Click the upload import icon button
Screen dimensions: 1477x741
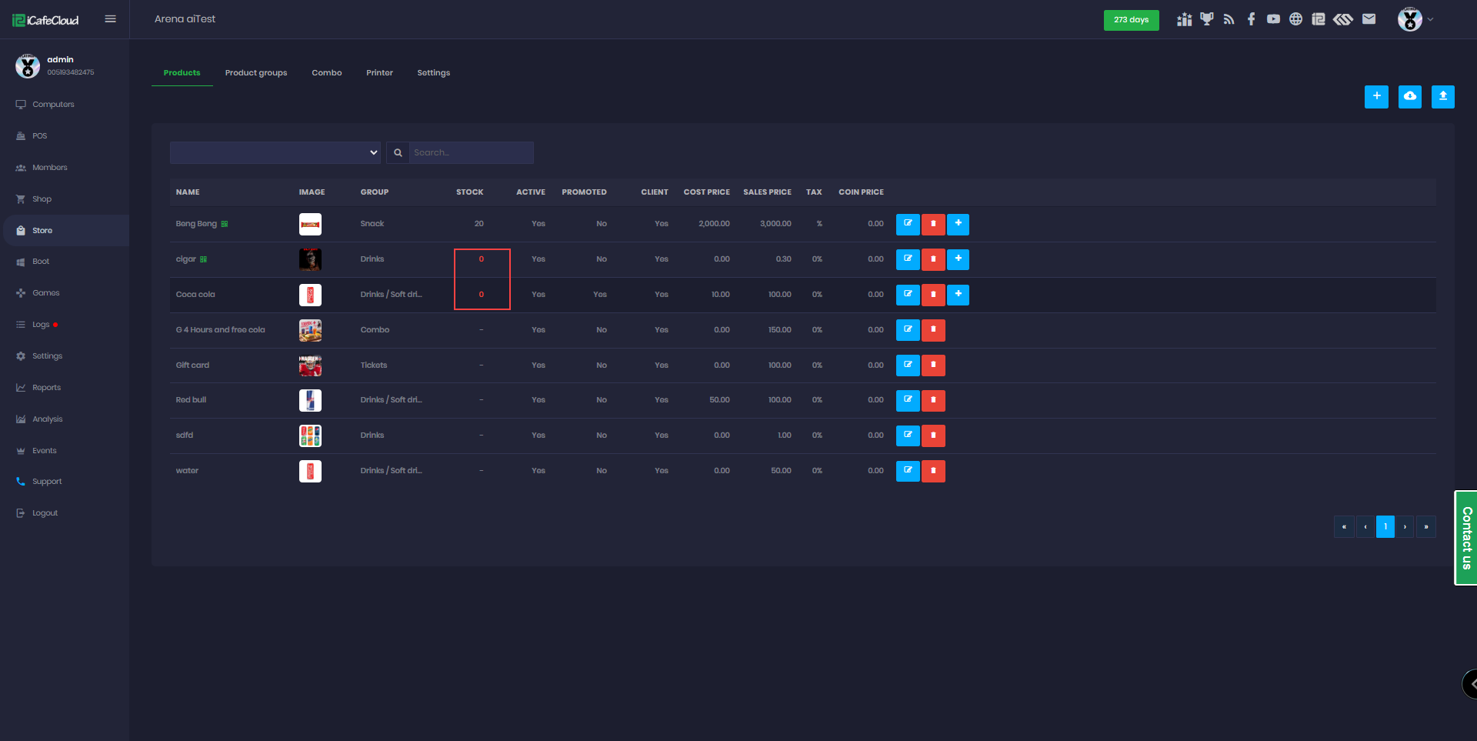tap(1442, 97)
